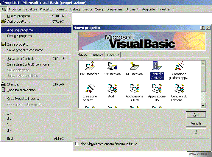212x157 pixels.
Task: Click the project list scroll up arrow
Action: pyautogui.click(x=203, y=63)
